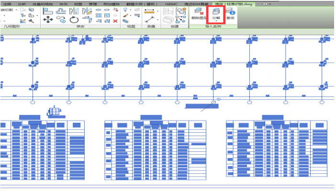336x191 pixels.
Task: Choose Mirror - Draw Axis tool
Action: point(87,11)
